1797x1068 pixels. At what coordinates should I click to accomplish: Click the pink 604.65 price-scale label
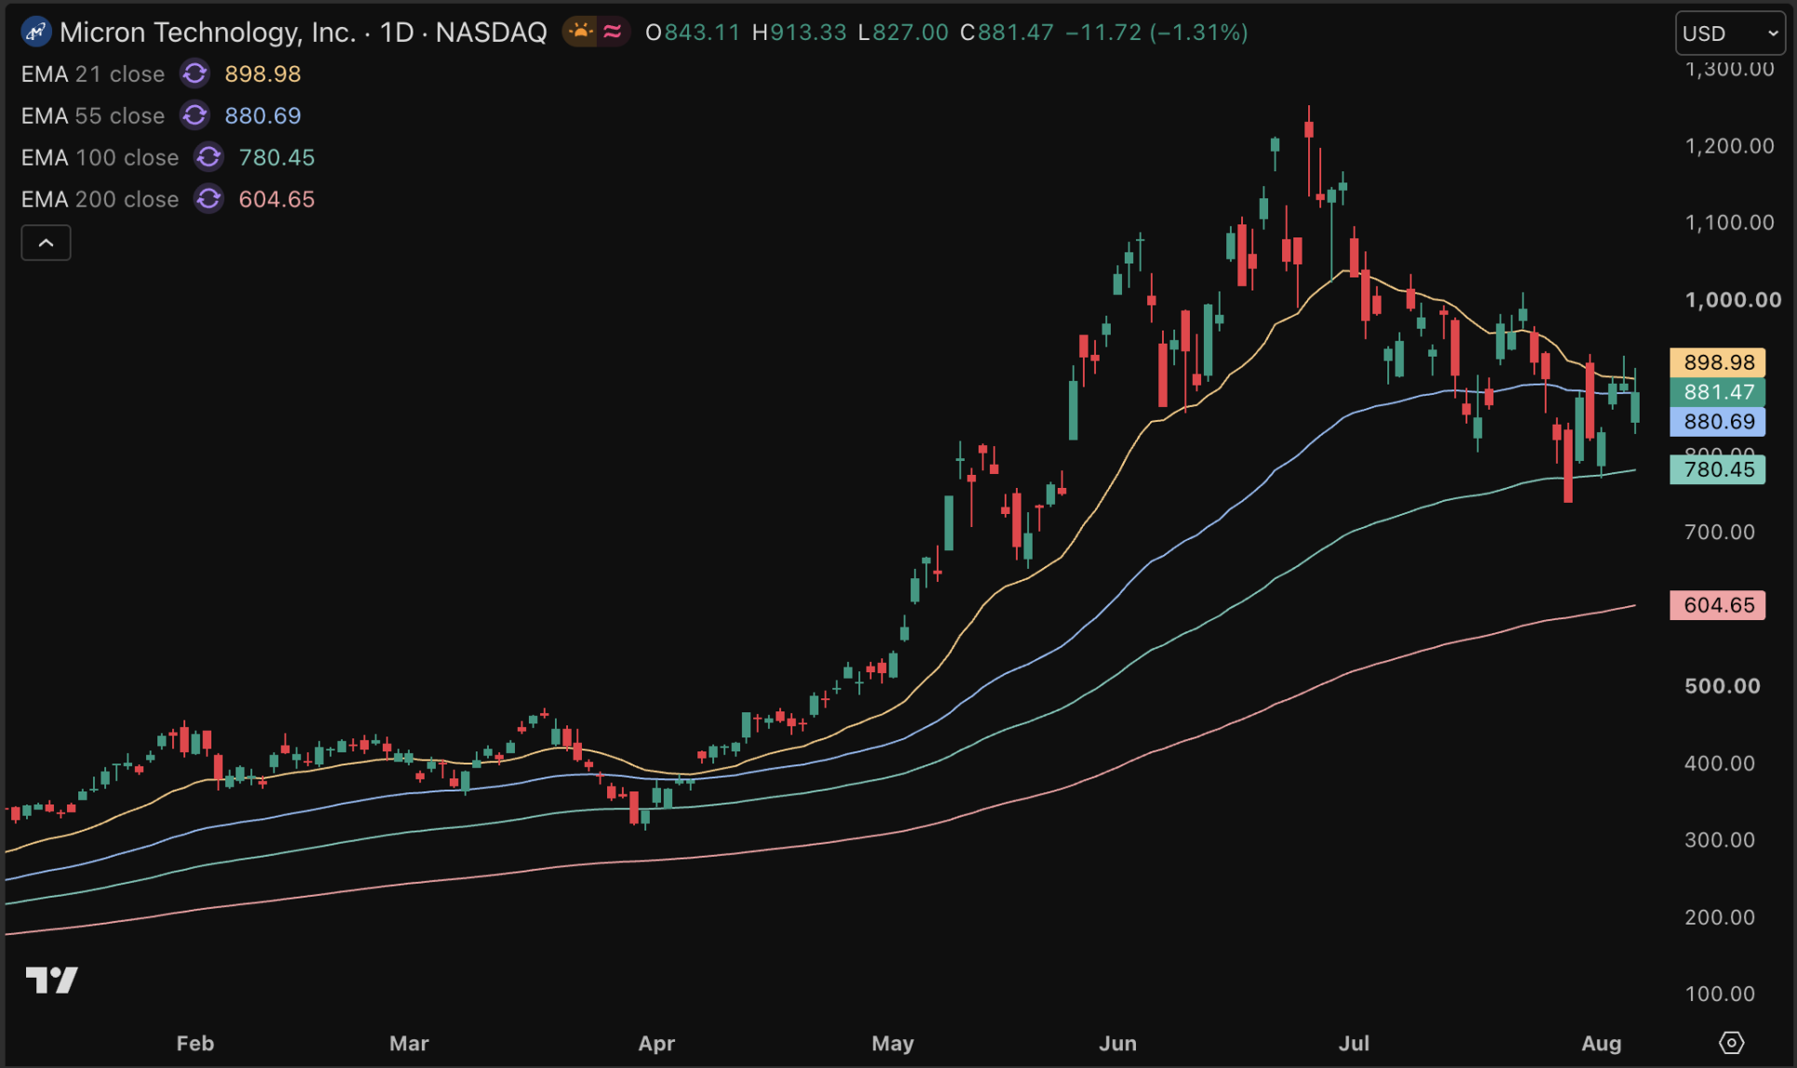(x=1718, y=605)
